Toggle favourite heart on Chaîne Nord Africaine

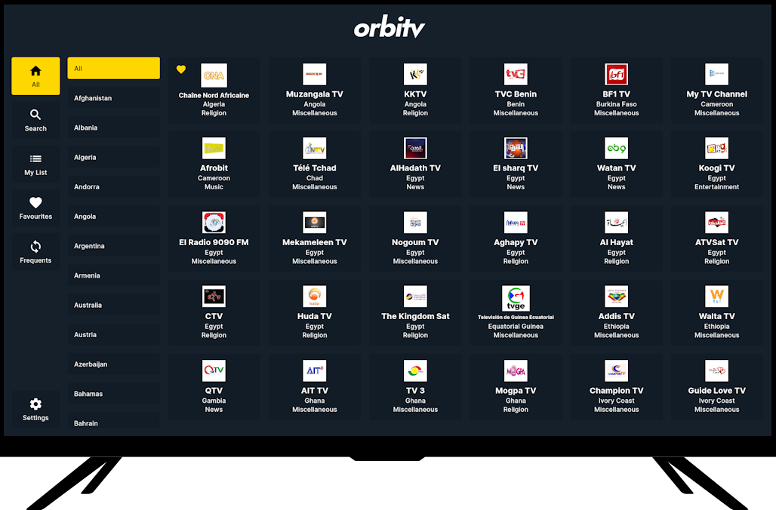point(181,69)
